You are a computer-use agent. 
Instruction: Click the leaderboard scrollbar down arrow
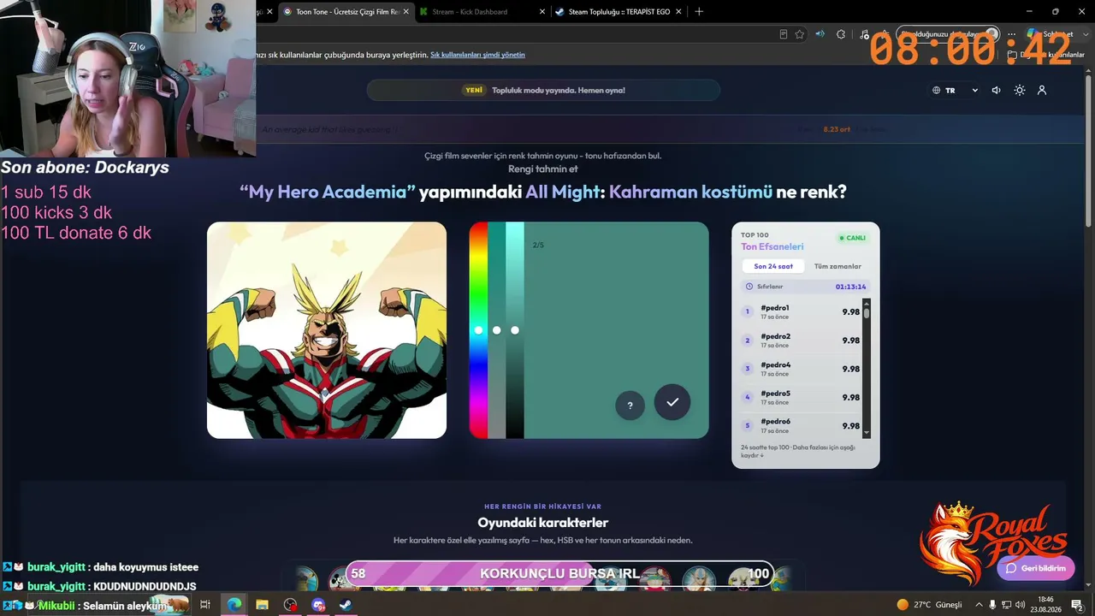pyautogui.click(x=867, y=434)
